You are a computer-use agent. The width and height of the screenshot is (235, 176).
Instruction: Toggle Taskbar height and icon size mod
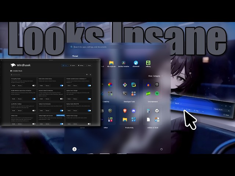pos(62,124)
